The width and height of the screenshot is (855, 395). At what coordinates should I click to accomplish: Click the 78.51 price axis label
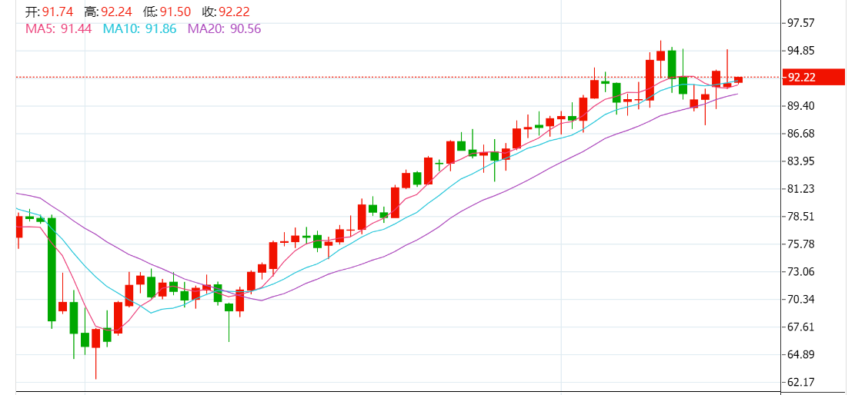pos(800,216)
